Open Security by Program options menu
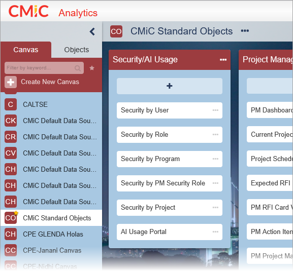Screen dimensions: 293x271 (x=215, y=159)
